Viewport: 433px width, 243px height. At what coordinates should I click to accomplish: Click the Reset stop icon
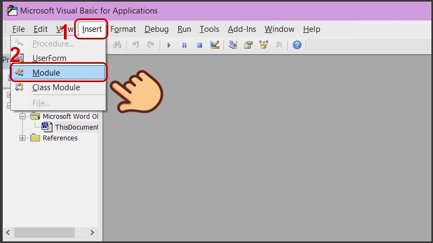tap(199, 45)
